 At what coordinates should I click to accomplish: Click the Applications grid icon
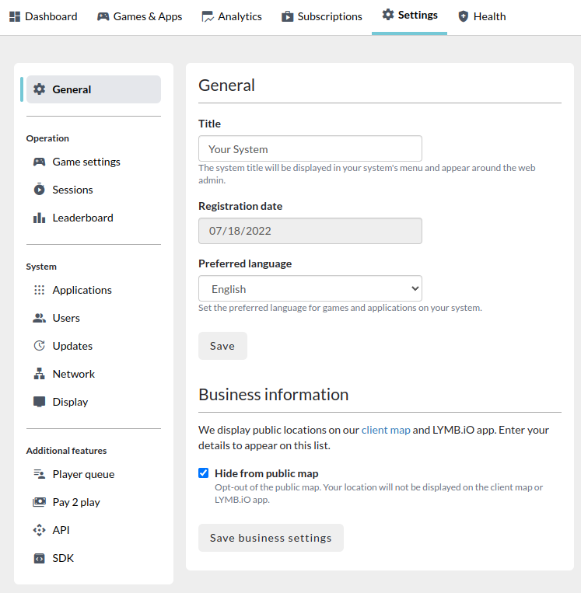coord(39,290)
